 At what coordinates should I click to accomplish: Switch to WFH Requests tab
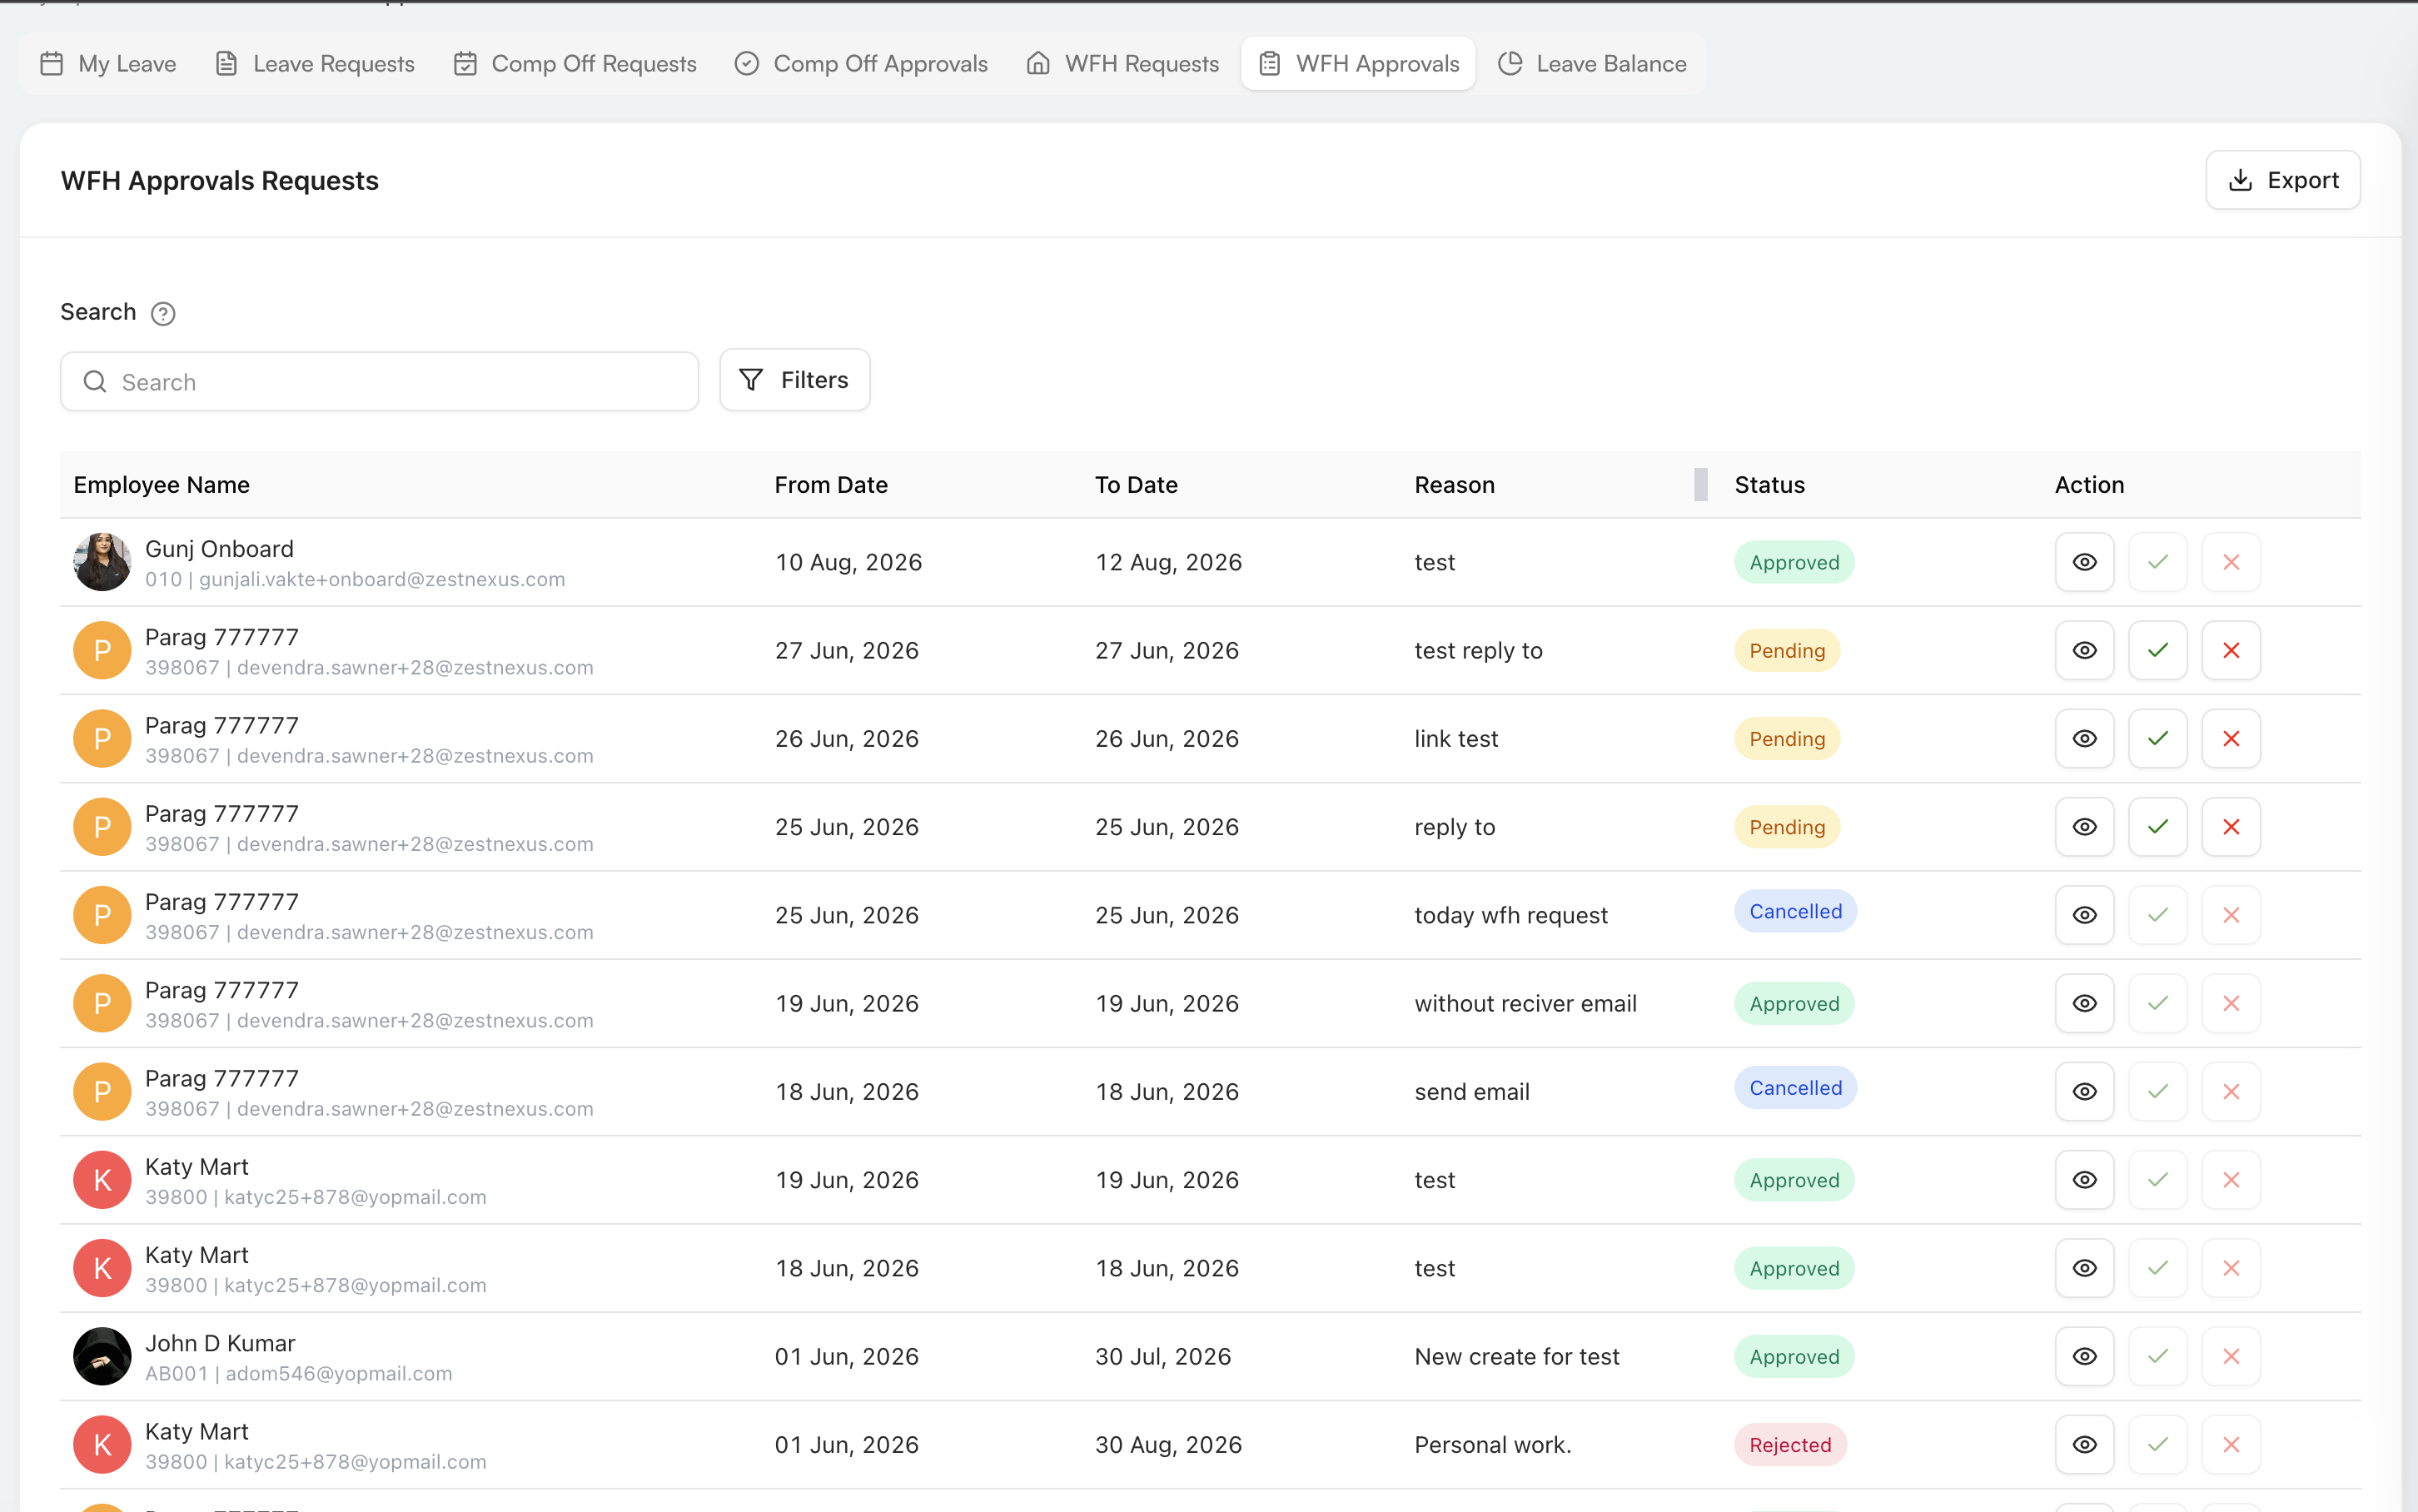point(1123,64)
